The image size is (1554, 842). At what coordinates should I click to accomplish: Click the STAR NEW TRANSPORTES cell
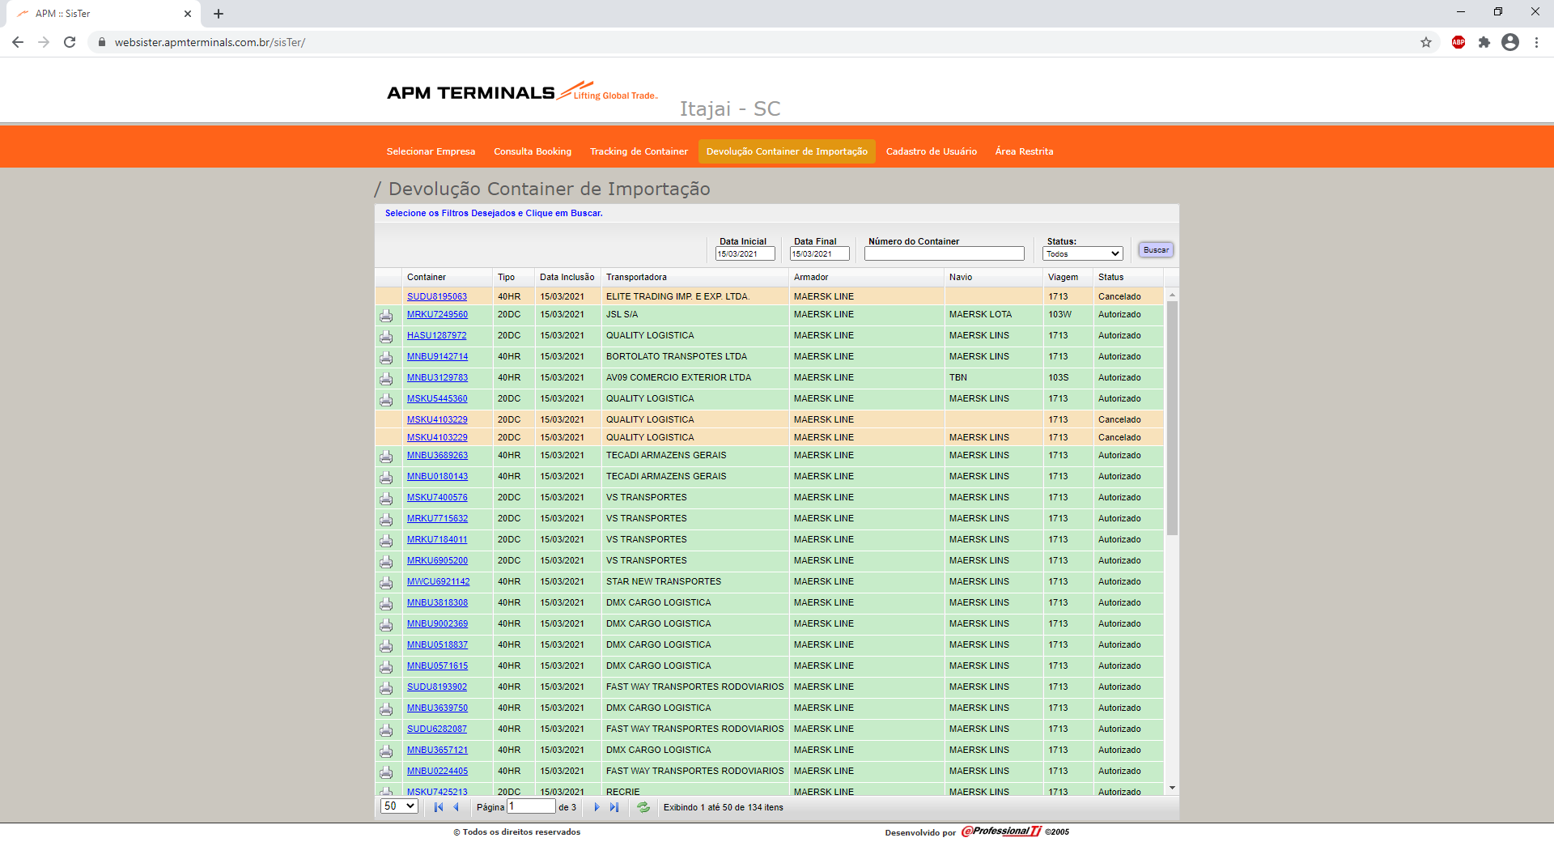pos(695,581)
